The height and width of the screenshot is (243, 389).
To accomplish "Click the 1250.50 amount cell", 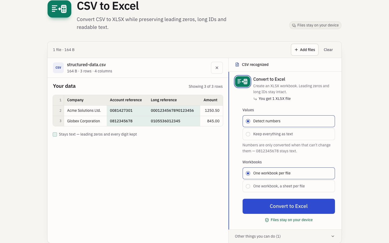I will coord(212,111).
